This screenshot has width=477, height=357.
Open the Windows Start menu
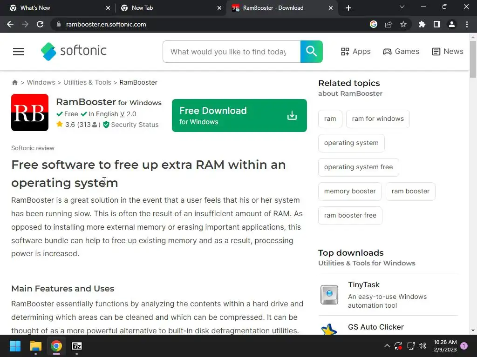(x=15, y=346)
